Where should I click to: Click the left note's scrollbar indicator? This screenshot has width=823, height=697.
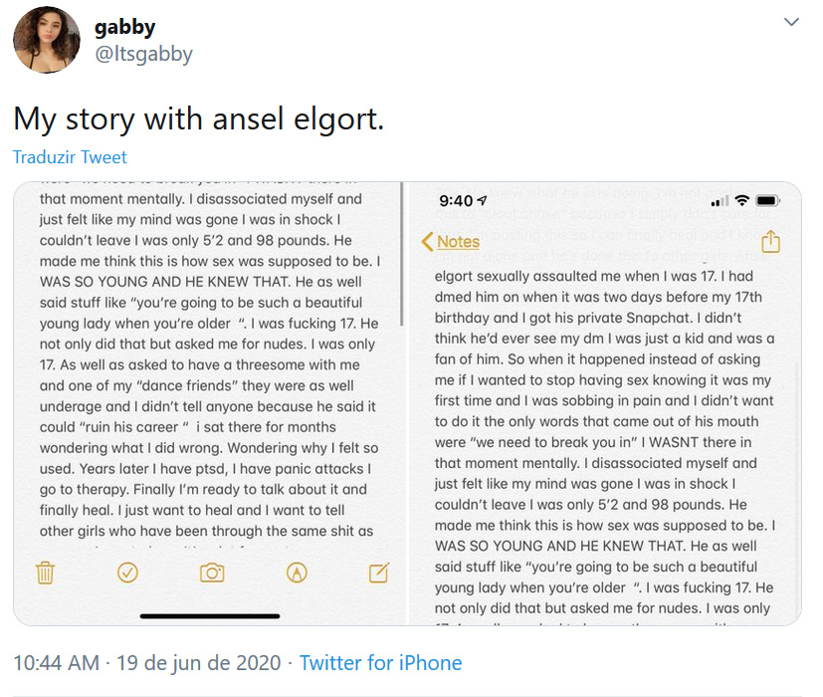(401, 254)
